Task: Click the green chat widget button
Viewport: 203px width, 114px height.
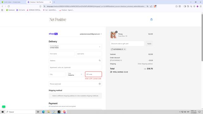Action: 3,107
